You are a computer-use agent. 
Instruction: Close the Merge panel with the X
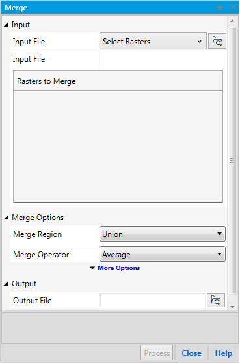(233, 7)
